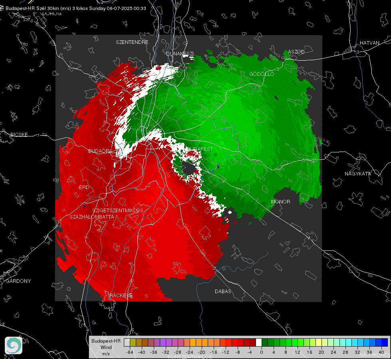This screenshot has height=359, width=391.
Task: Click the RÁCKEVE city label
Action: click(x=121, y=296)
